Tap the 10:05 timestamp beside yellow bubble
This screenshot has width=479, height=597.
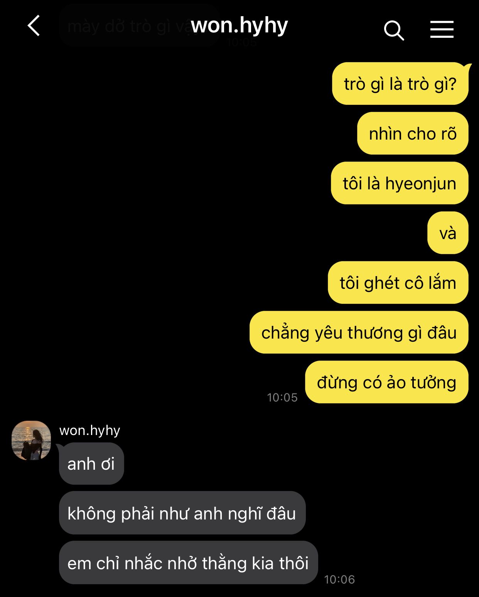click(x=282, y=398)
